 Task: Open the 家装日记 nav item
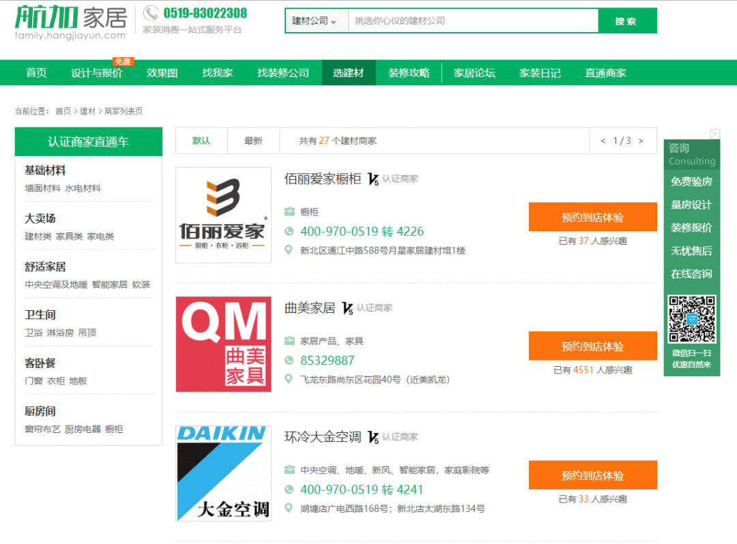[x=540, y=73]
